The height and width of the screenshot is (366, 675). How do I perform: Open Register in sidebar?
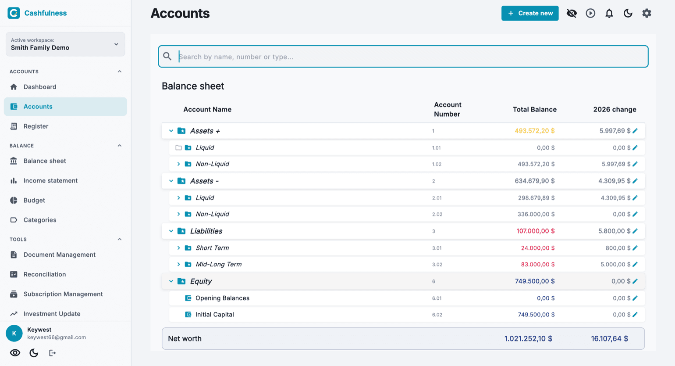[x=65, y=126]
